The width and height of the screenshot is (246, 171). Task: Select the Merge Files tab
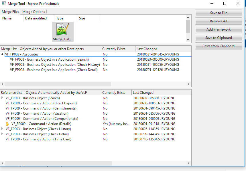(10, 12)
